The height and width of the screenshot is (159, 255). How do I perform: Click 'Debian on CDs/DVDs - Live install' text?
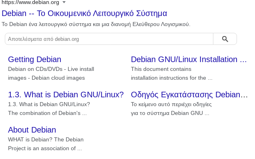coord(51,69)
